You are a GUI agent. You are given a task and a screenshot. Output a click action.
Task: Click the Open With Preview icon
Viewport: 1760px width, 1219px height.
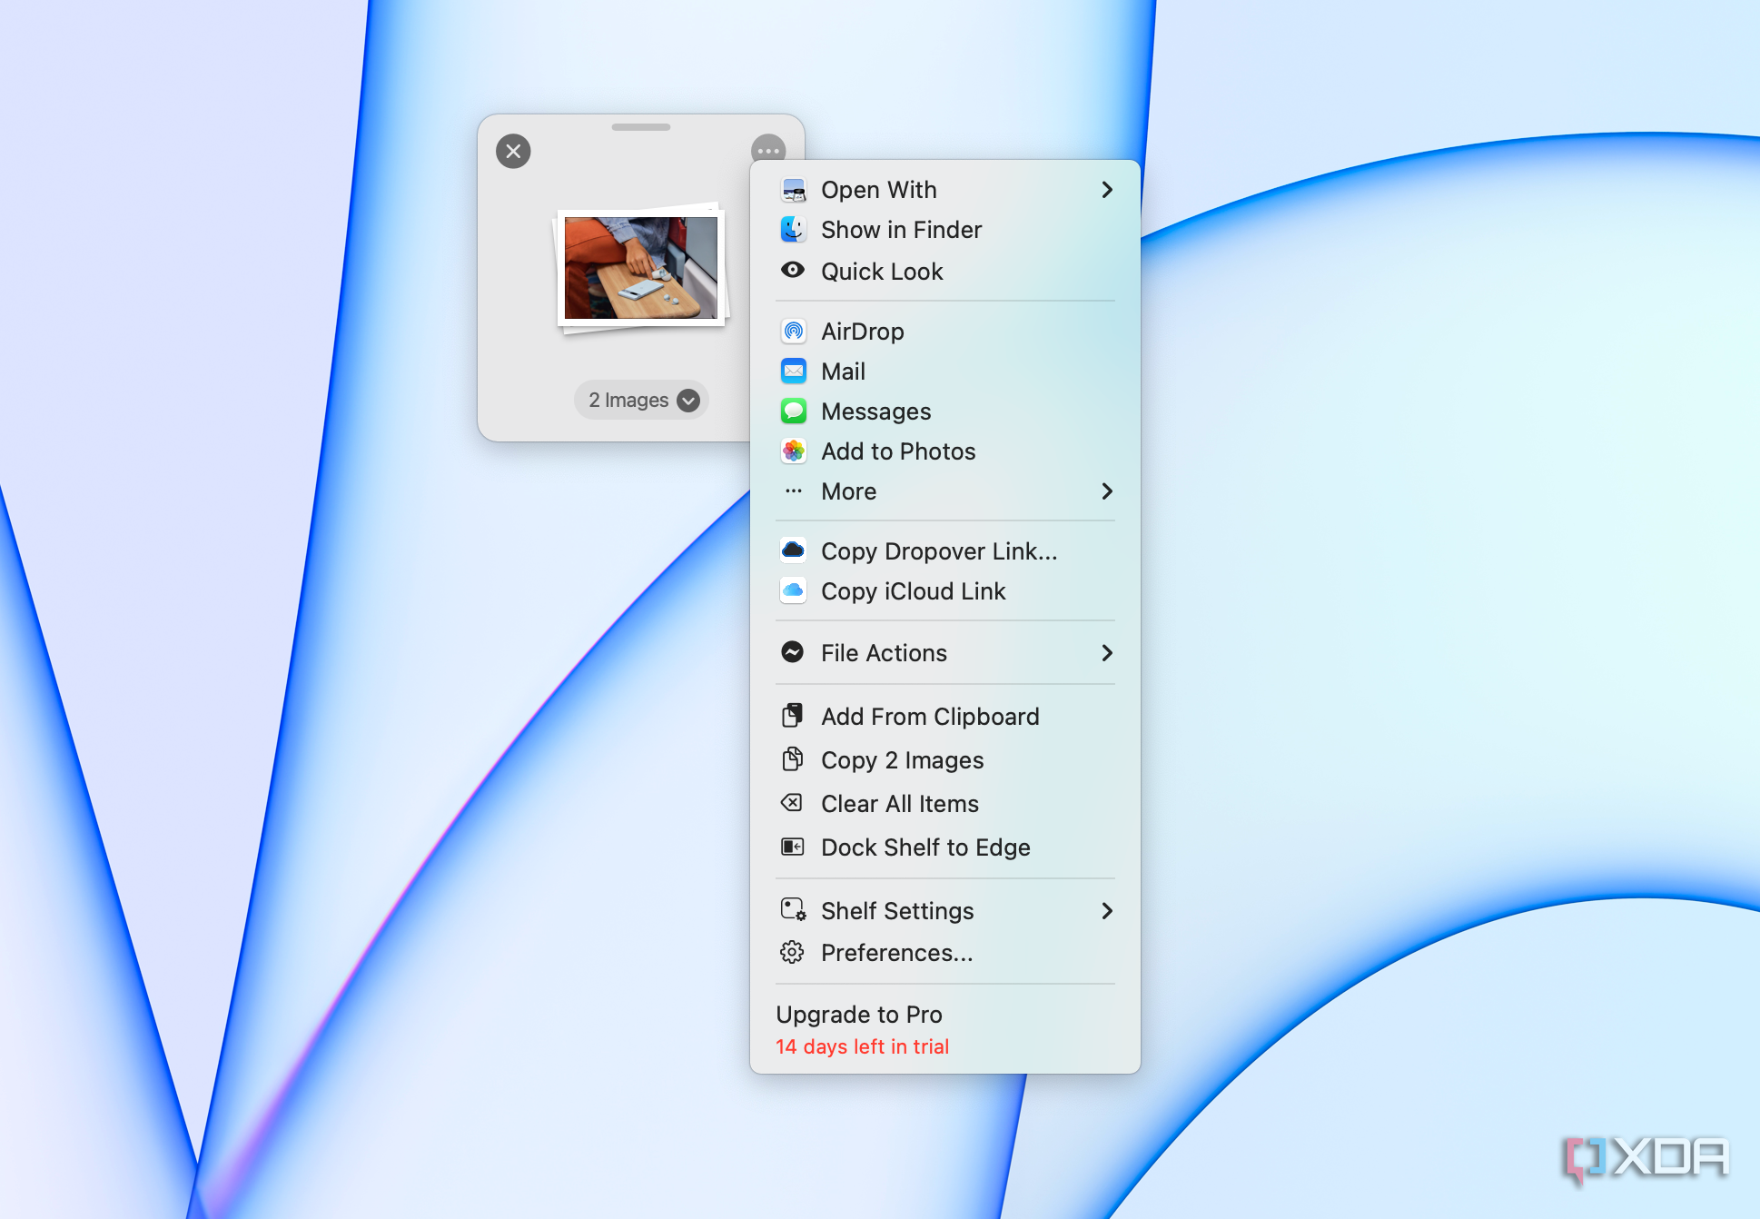coord(794,190)
